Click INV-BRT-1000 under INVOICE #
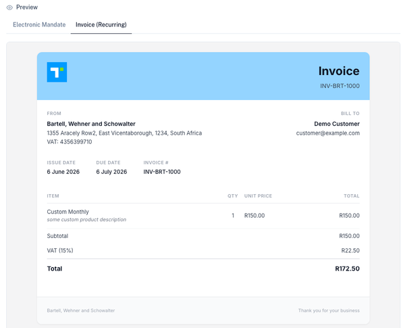Image resolution: width=405 pixels, height=328 pixels. (x=162, y=172)
